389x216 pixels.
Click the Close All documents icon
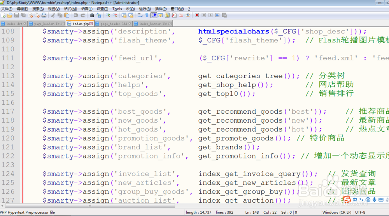click(x=37, y=15)
